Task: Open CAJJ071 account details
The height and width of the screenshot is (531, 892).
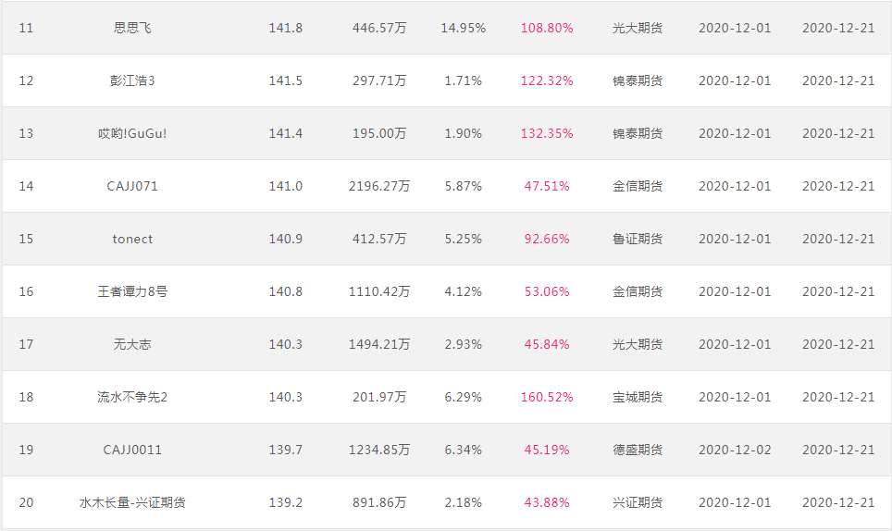Action: 132,187
